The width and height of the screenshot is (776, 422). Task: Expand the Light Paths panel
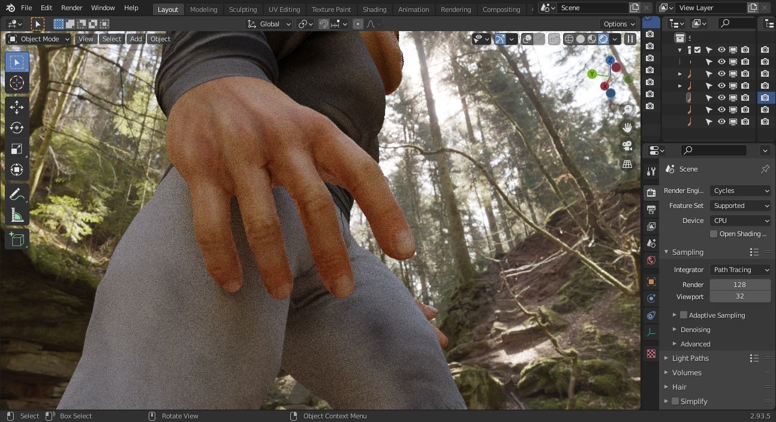coord(690,358)
